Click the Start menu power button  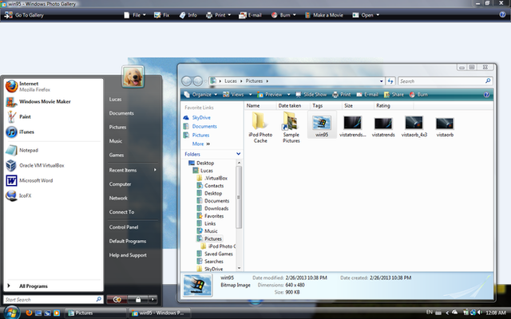[117, 300]
